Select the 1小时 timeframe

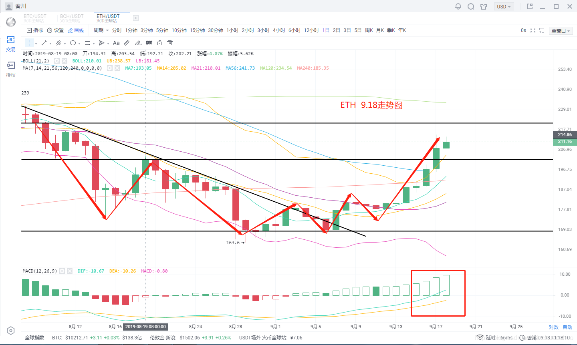coord(232,30)
